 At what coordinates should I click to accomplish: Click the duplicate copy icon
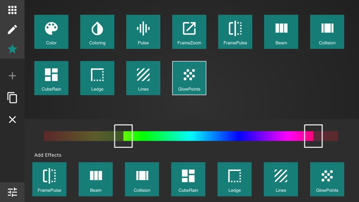[12, 98]
